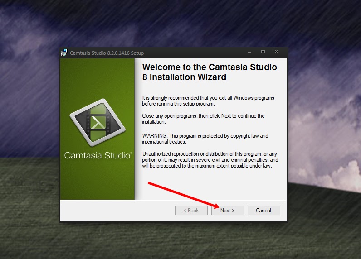Click the Next > button
This screenshot has width=361, height=259.
click(228, 211)
